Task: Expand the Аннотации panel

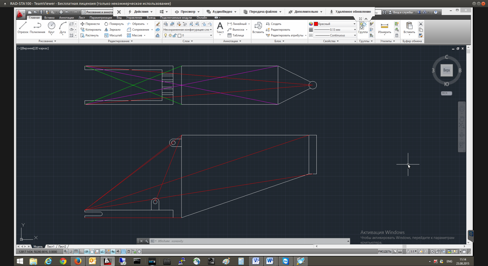Action: (232, 41)
